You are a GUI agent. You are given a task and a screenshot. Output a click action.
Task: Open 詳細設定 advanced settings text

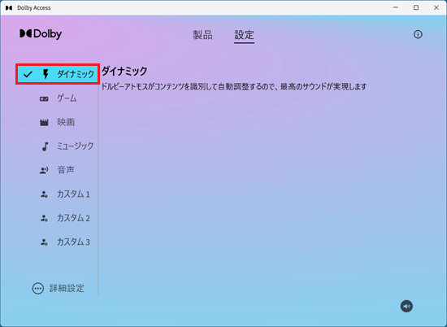[67, 288]
